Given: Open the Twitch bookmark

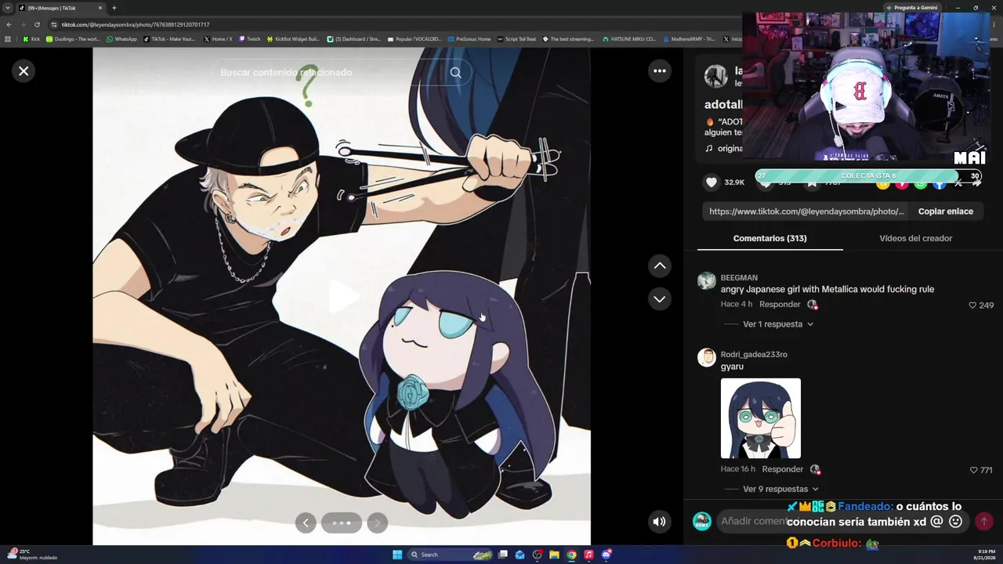Looking at the screenshot, I should tap(250, 38).
